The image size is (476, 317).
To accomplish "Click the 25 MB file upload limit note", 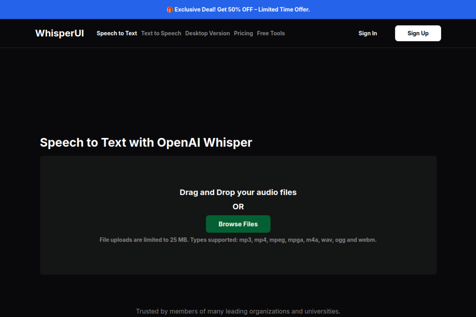I will pos(238,240).
